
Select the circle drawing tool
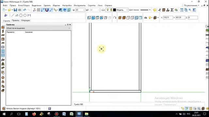21,15
